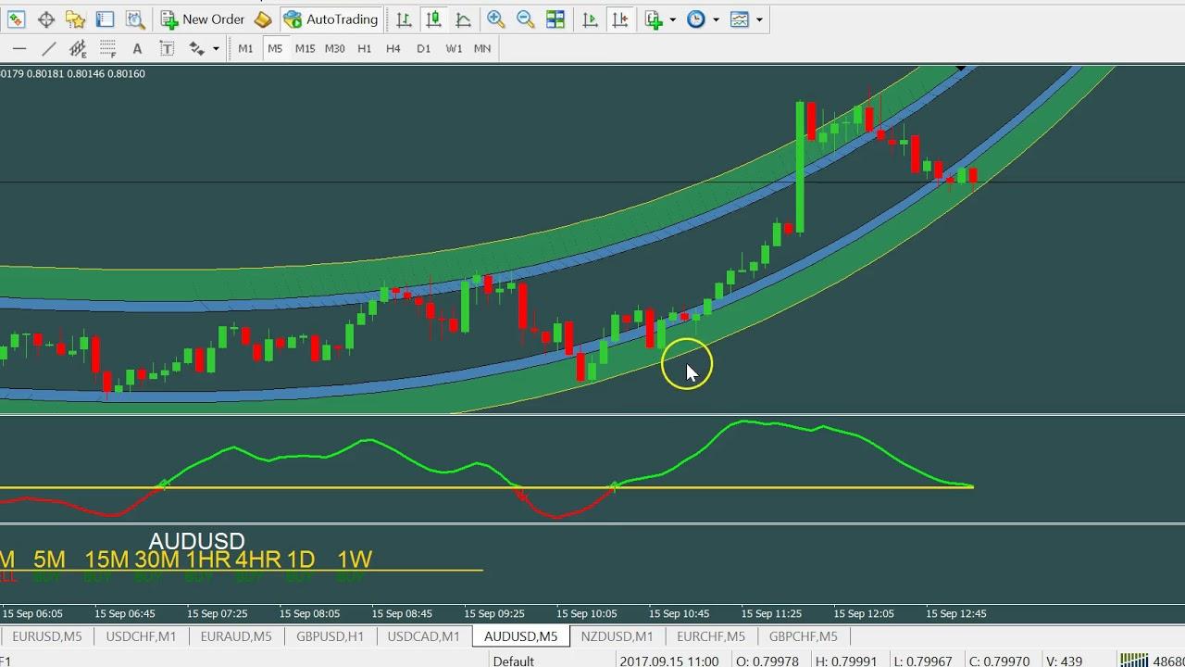This screenshot has height=667, width=1185.
Task: Zoom in on the chart
Action: click(x=496, y=19)
